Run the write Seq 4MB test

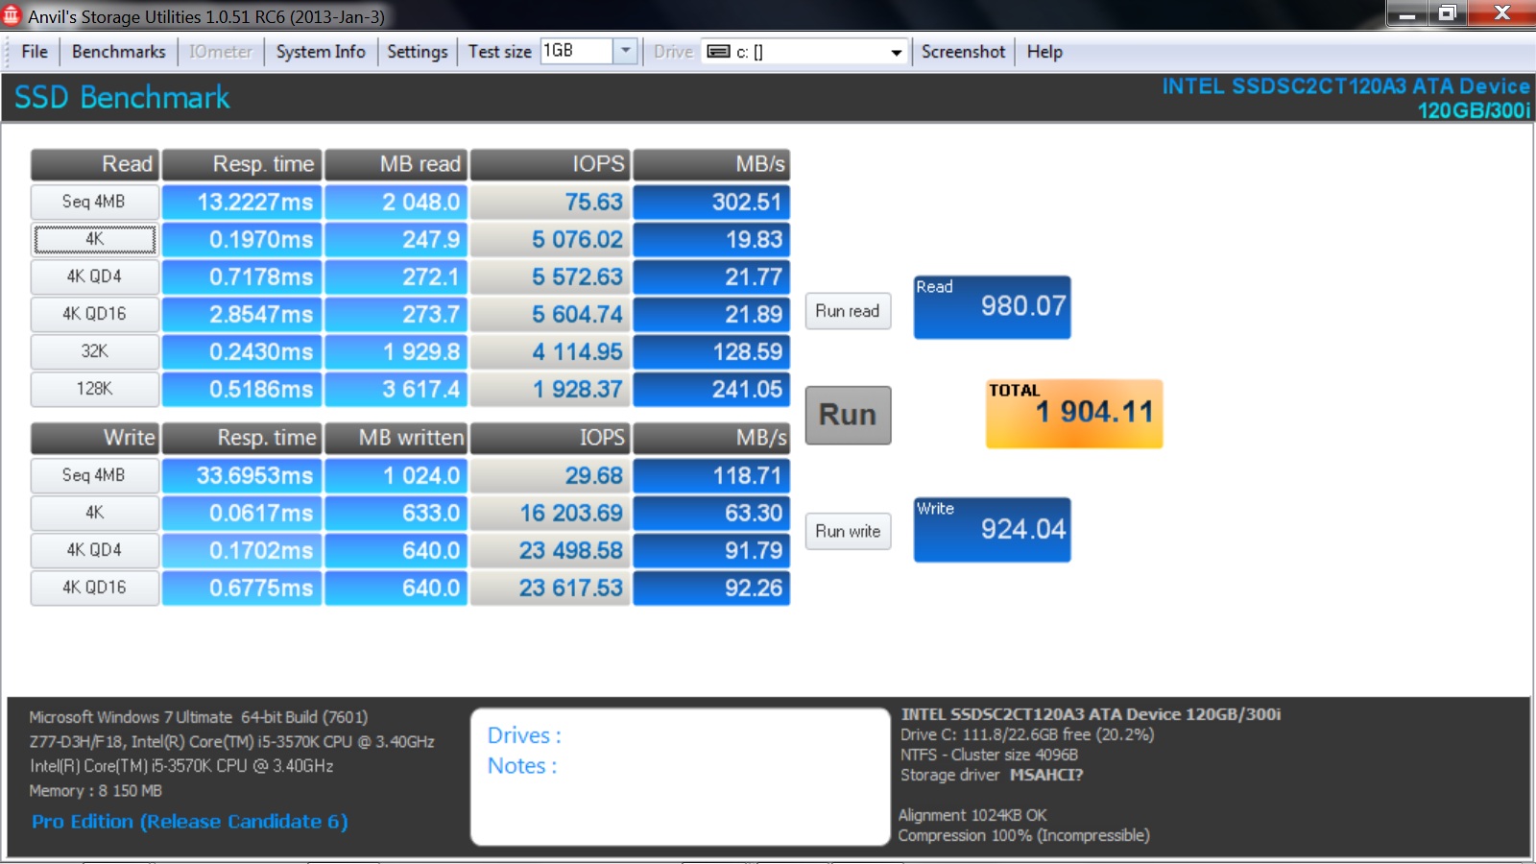(x=94, y=475)
